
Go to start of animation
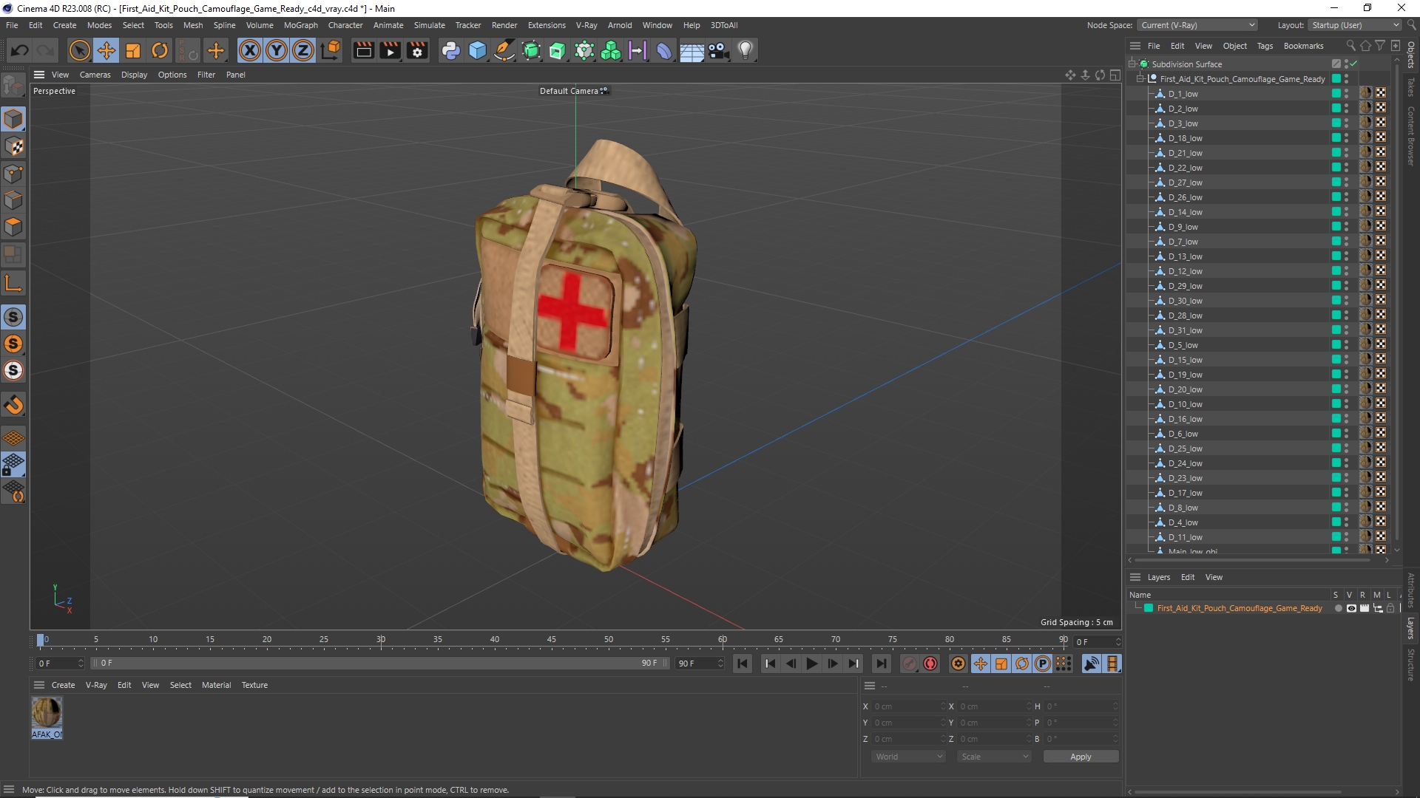(743, 664)
